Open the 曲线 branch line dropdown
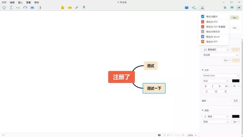 tap(216, 117)
